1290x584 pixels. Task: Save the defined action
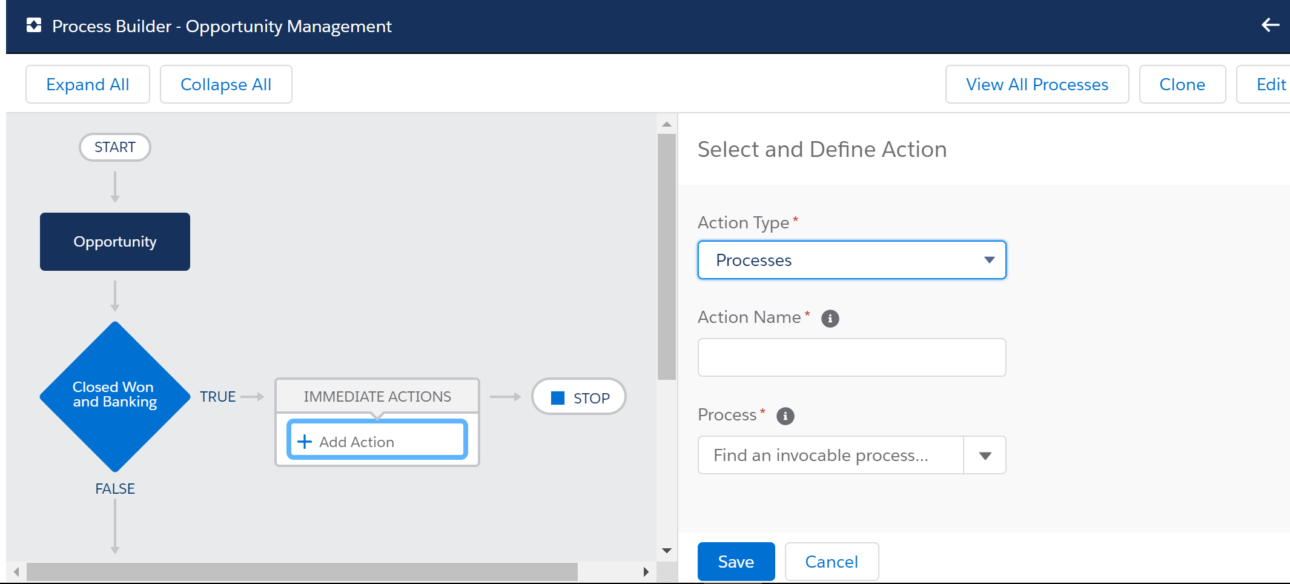(x=736, y=562)
